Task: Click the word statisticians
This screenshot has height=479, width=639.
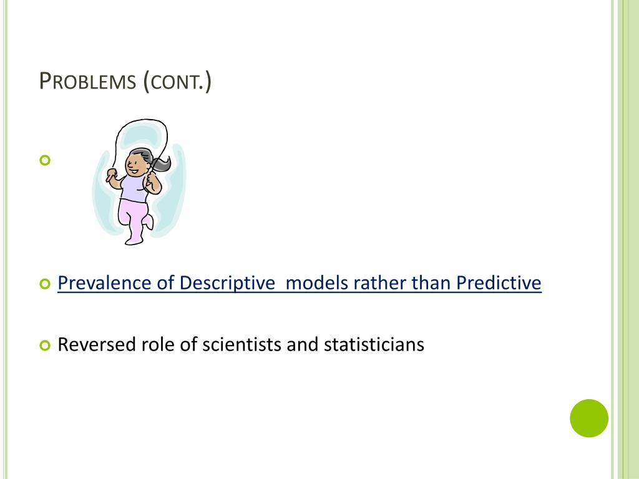Action: coord(374,344)
